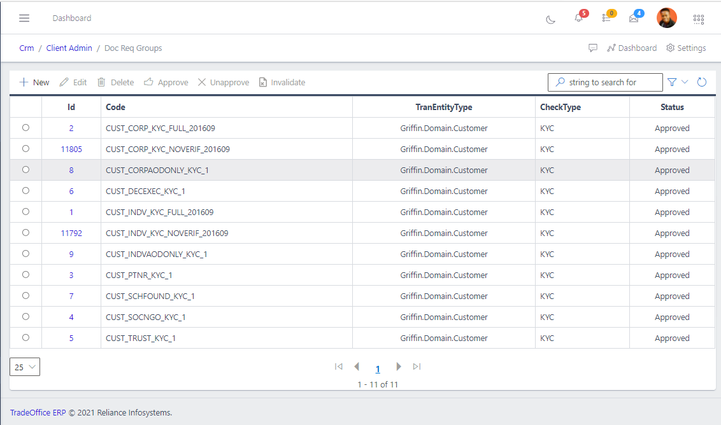Select the row for CUST_TRUST_KYC_1

(x=25, y=338)
